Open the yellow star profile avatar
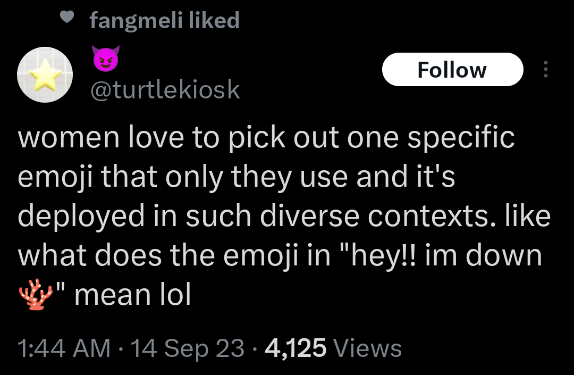Viewport: 574px width, 375px height. click(x=45, y=73)
